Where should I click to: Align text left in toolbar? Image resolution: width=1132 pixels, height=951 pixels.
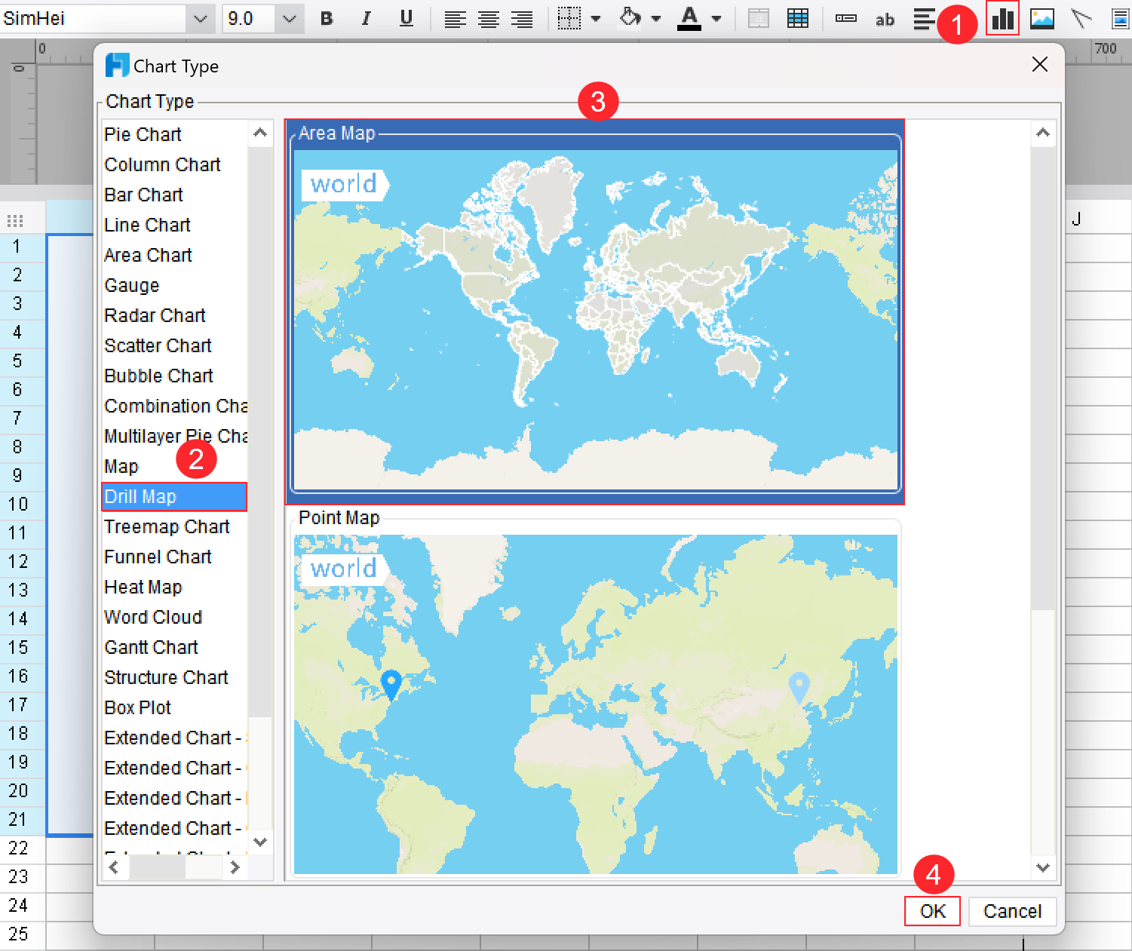[455, 19]
